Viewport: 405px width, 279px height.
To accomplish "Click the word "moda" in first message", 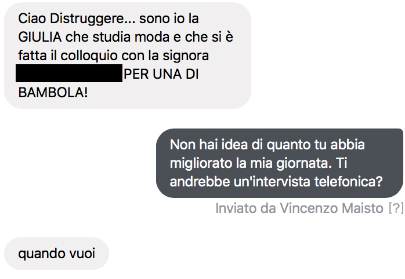I will (153, 37).
